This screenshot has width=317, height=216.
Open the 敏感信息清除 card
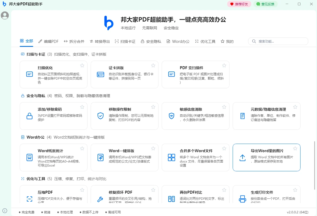coord(195,116)
